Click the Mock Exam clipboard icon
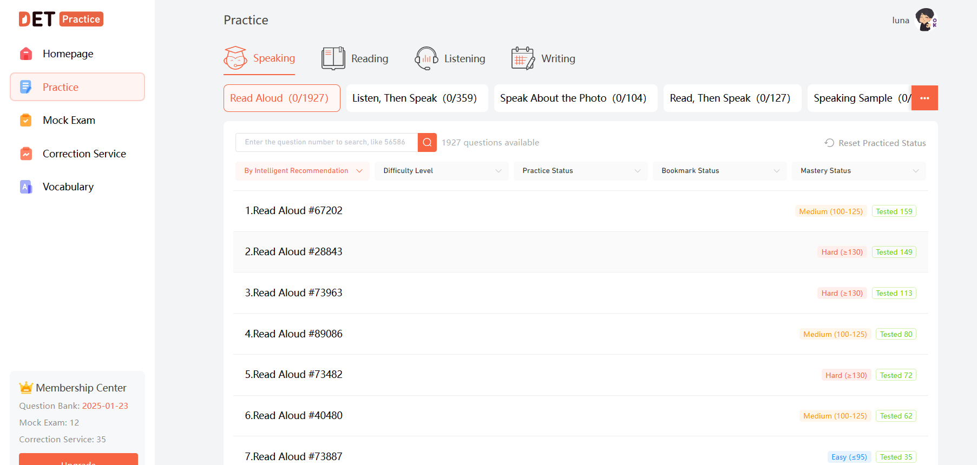 pyautogui.click(x=26, y=120)
